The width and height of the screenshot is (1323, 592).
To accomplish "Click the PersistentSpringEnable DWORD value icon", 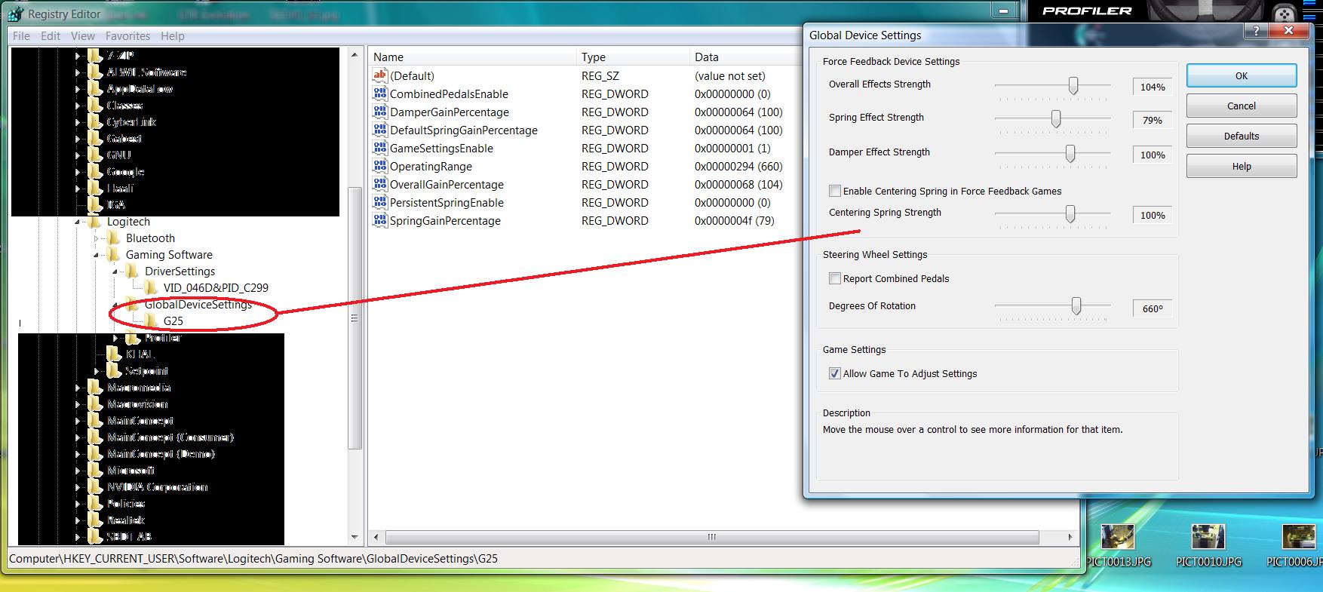I will pos(380,202).
